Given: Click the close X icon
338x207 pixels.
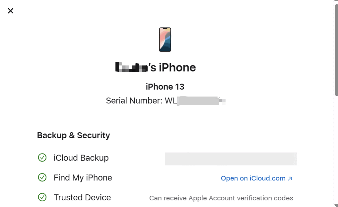Looking at the screenshot, I should (x=10, y=11).
